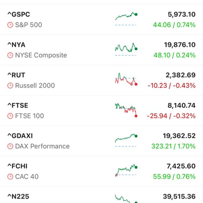Click the clock icon beside S&P 500
Image resolution: width=203 pixels, height=203 pixels.
click(x=10, y=25)
